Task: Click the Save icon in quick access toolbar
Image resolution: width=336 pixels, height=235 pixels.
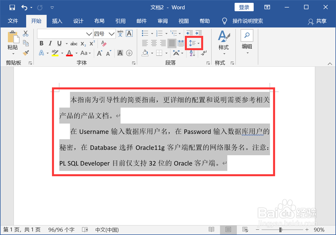Action: [12, 8]
